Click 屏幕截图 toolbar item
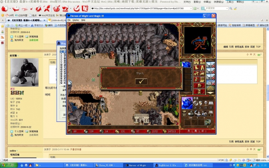269x168 pixels. coord(248,25)
